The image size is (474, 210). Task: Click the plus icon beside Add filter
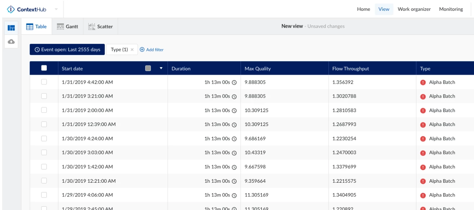[142, 49]
